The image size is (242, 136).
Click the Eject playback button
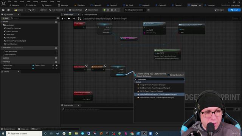tap(115, 10)
